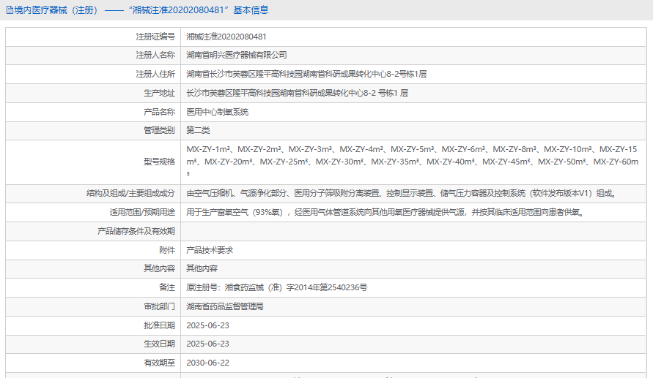The image size is (653, 378).
Task: Click product name 医用中心制氧系统
Action: coord(218,112)
